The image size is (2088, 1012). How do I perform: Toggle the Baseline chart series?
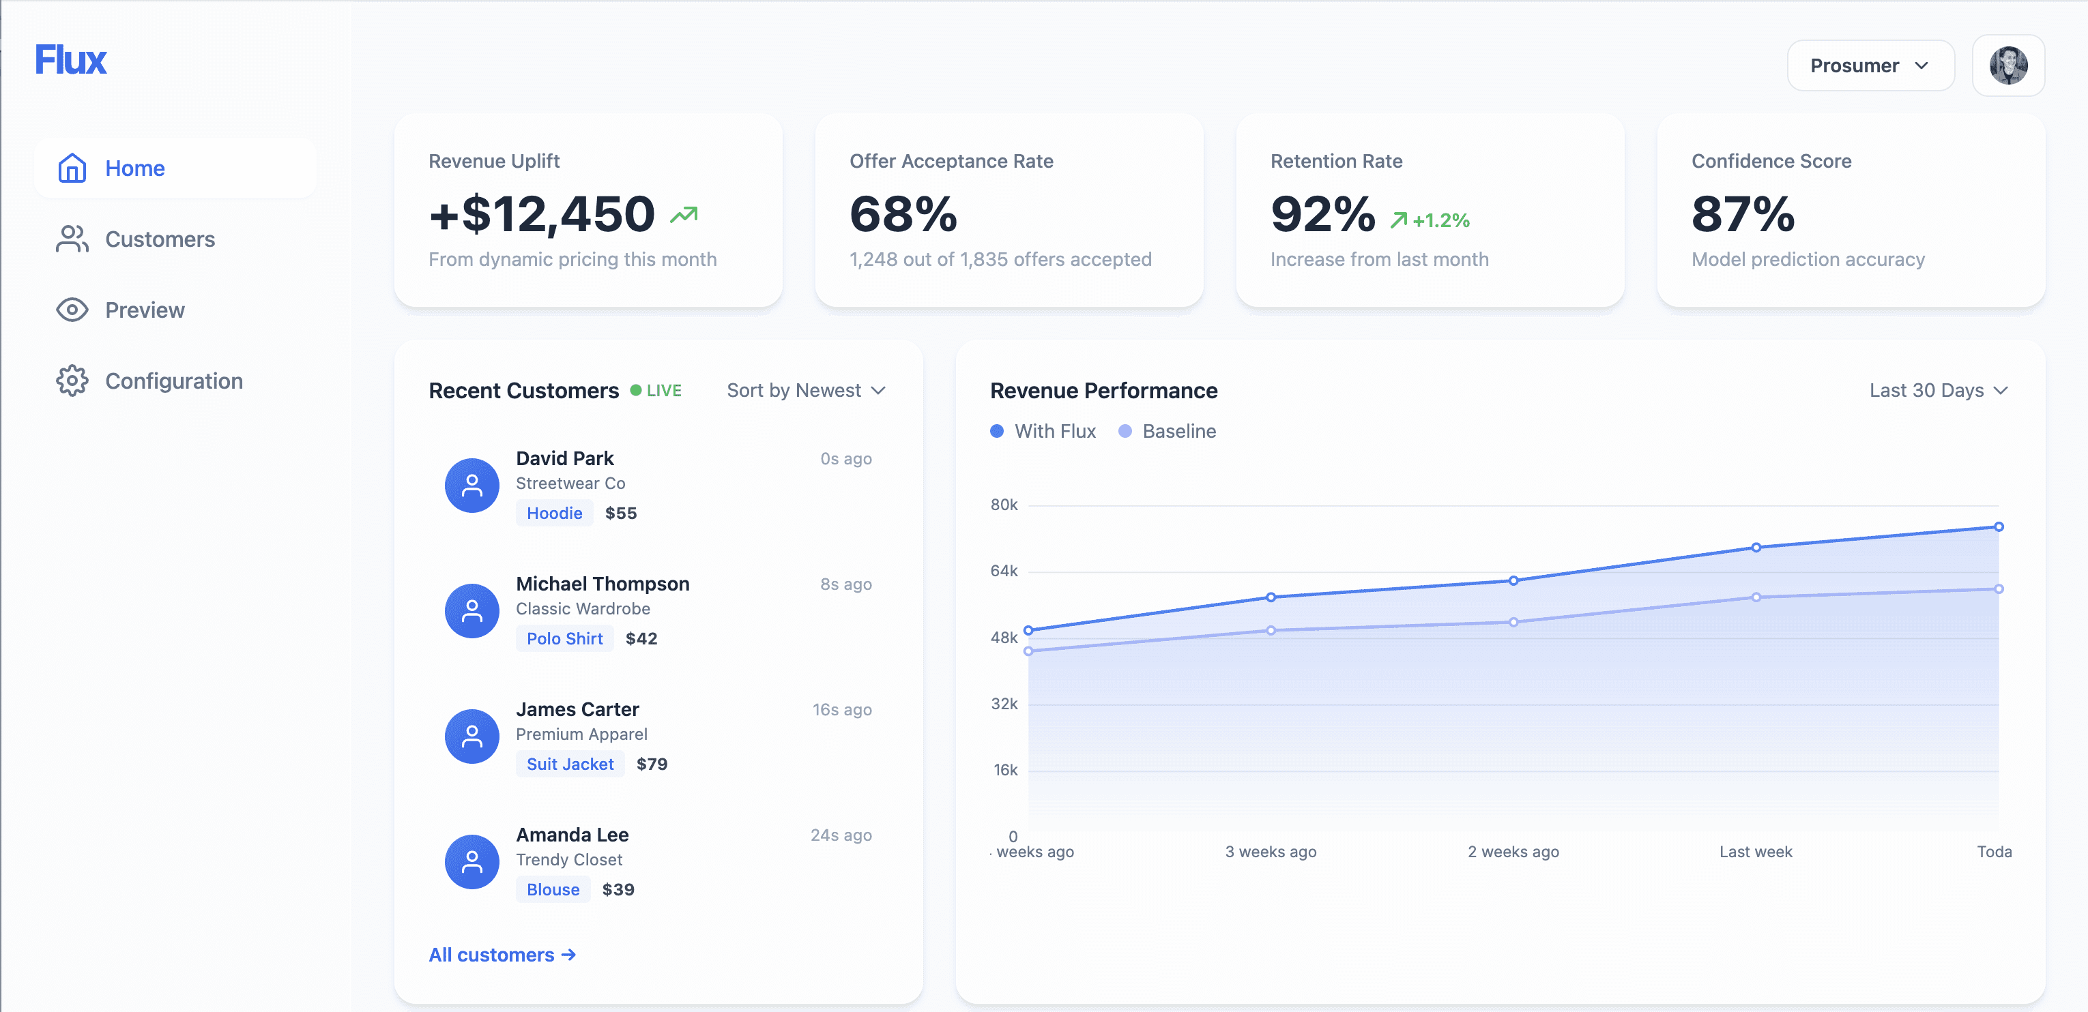pos(1168,431)
